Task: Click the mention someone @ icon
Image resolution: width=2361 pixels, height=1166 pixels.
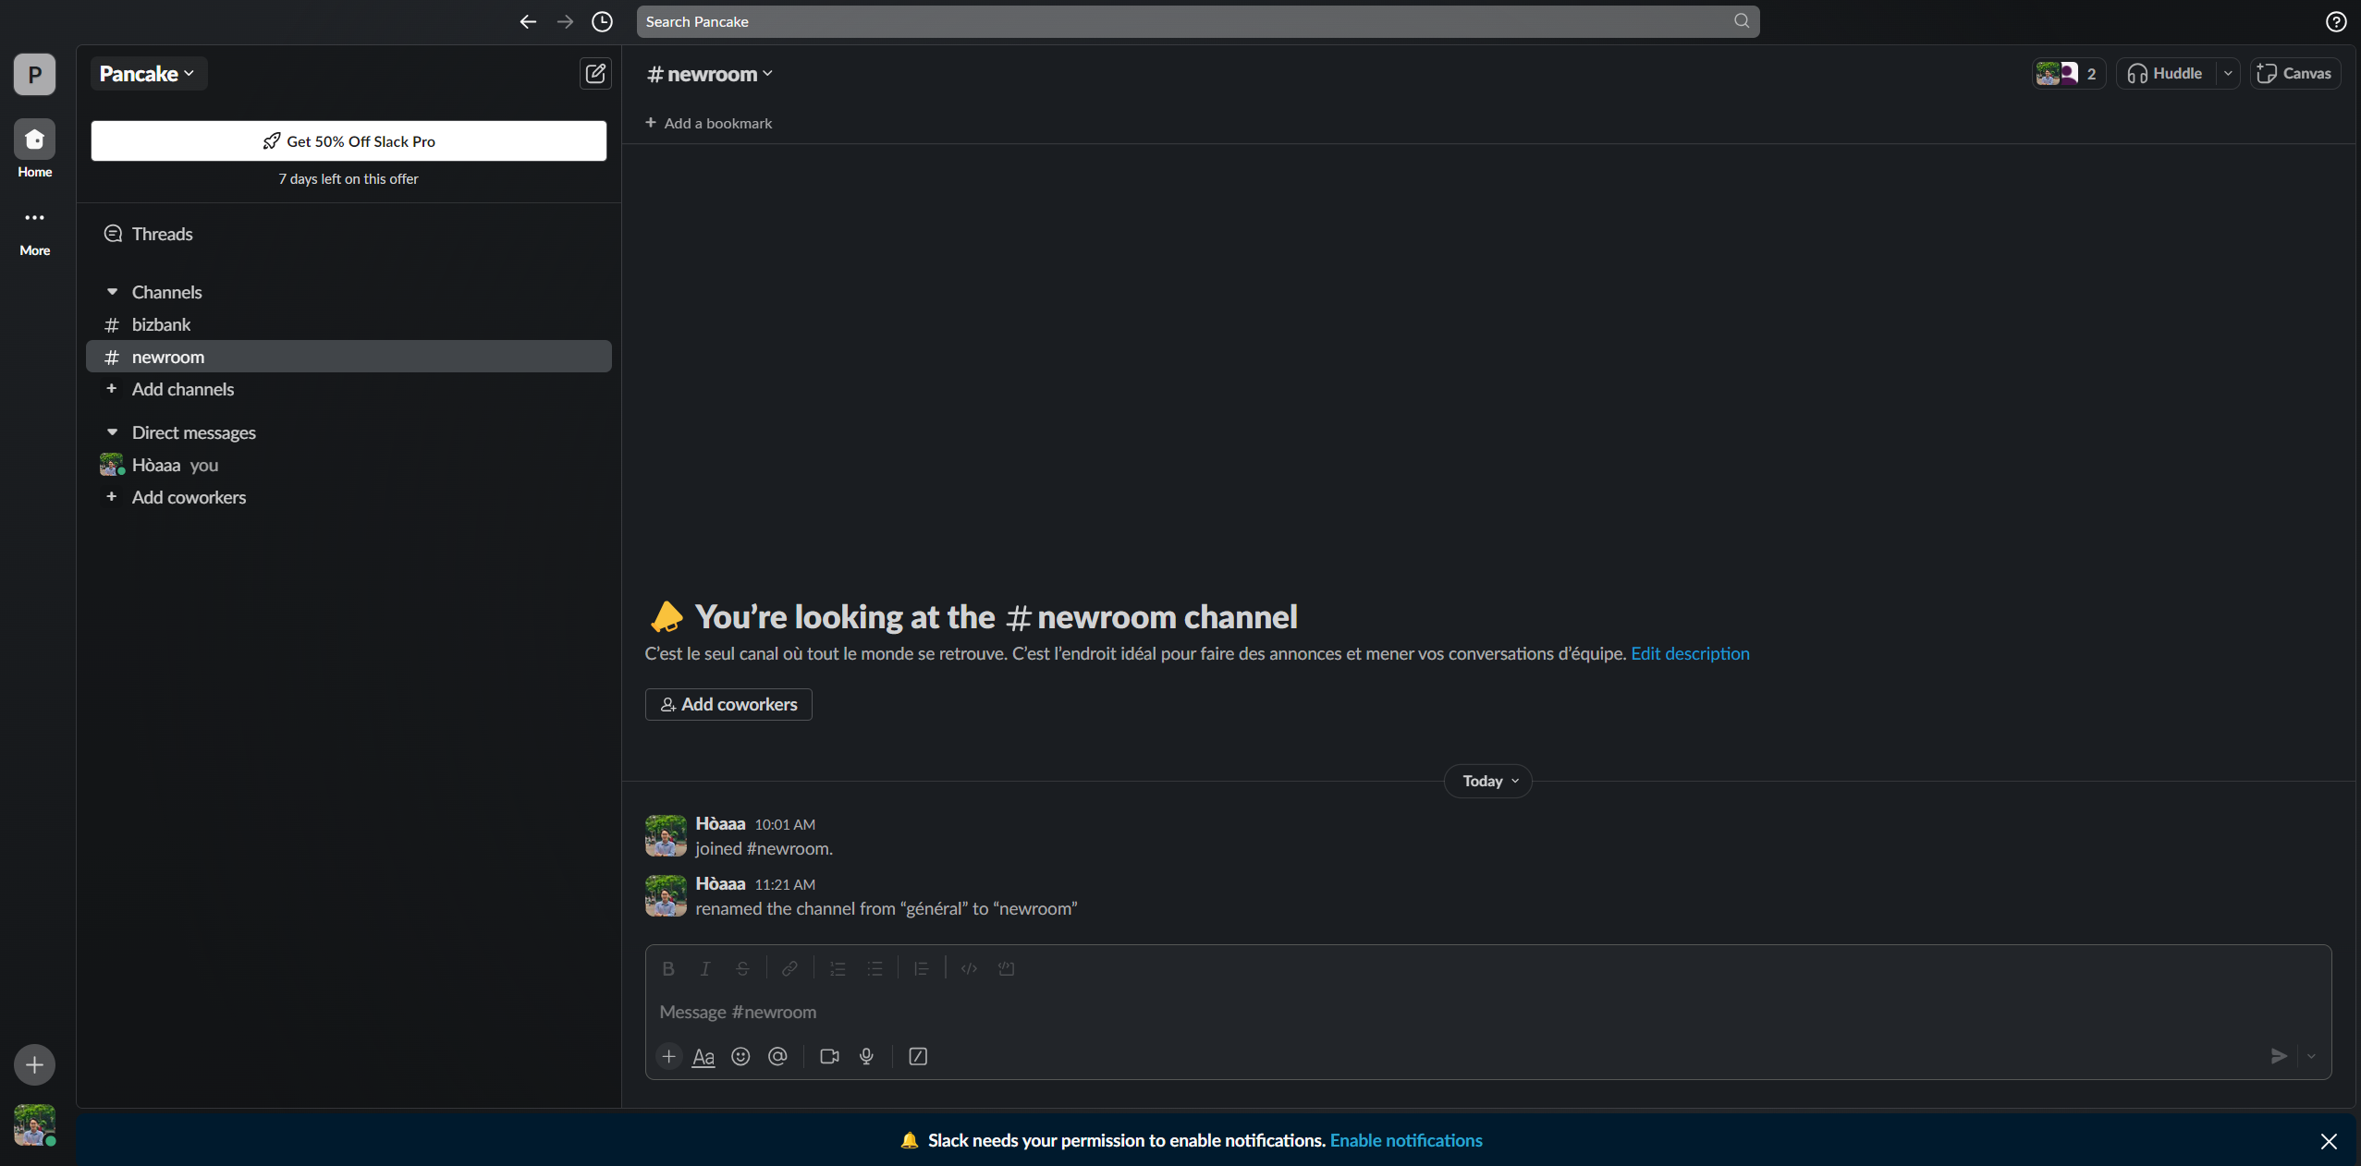Action: point(777,1056)
